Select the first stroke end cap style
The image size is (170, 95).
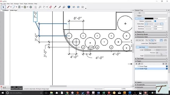(156, 24)
